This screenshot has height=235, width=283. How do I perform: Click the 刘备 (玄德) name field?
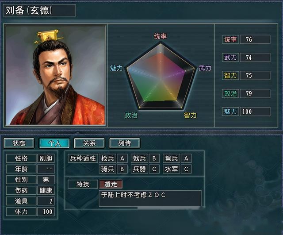pyautogui.click(x=39, y=10)
